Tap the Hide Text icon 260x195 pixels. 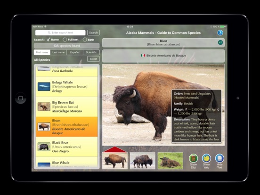pos(219,158)
